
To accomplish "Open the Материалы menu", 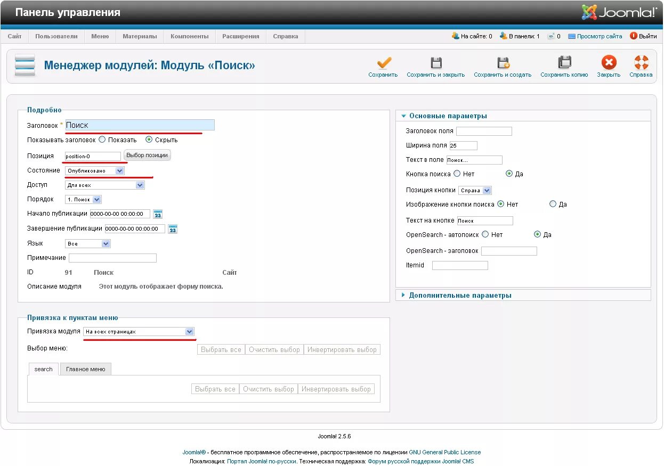I will tap(140, 36).
